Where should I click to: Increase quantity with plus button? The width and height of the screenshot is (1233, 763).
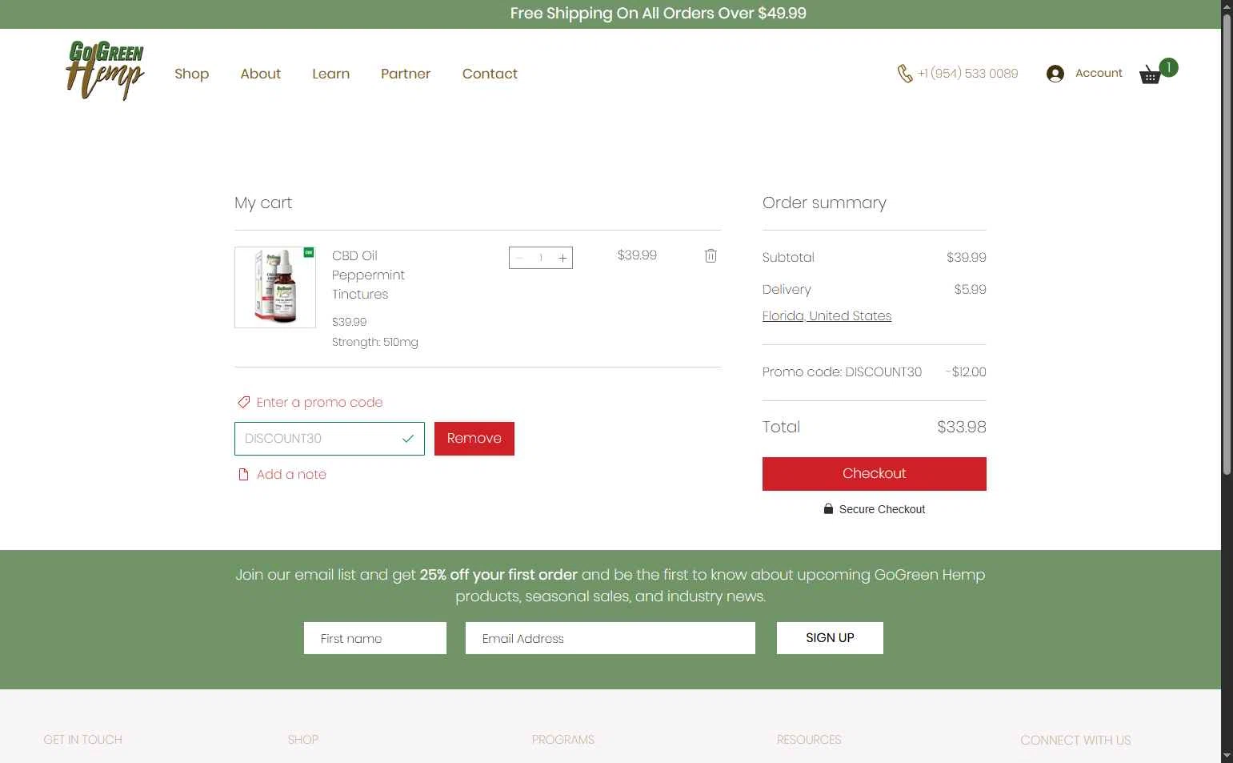[562, 258]
